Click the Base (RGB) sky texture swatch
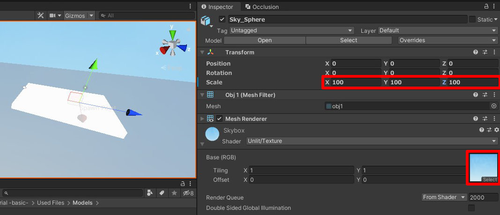The height and width of the screenshot is (215, 500). point(483,166)
